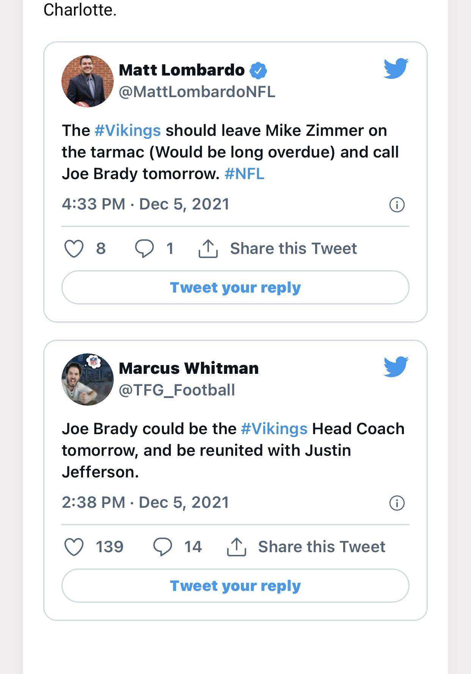
Task: Open info icon beside 4:33 PM timestamp
Action: pos(397,205)
